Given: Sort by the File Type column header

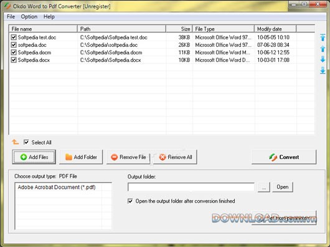Looking at the screenshot, I should tap(224, 29).
